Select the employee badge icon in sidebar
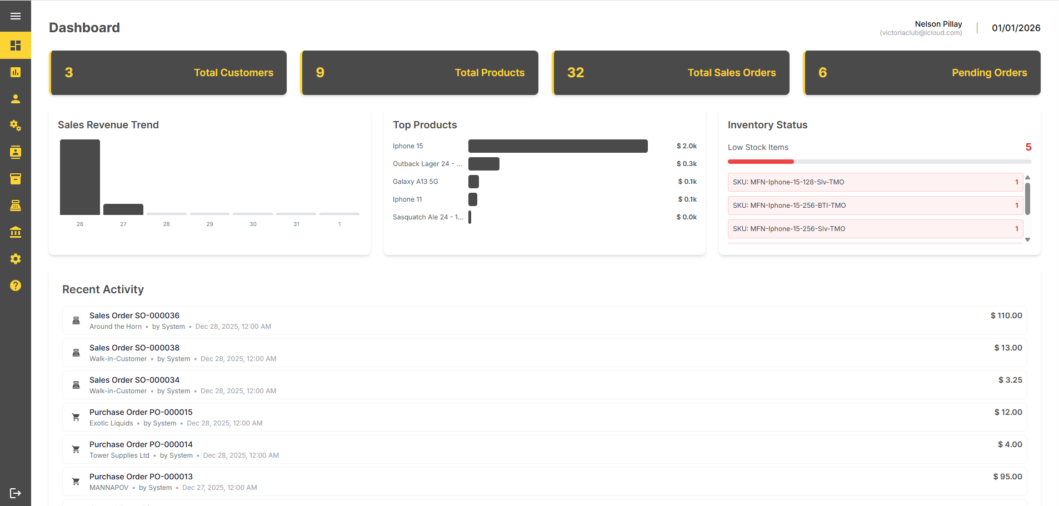 [16, 152]
